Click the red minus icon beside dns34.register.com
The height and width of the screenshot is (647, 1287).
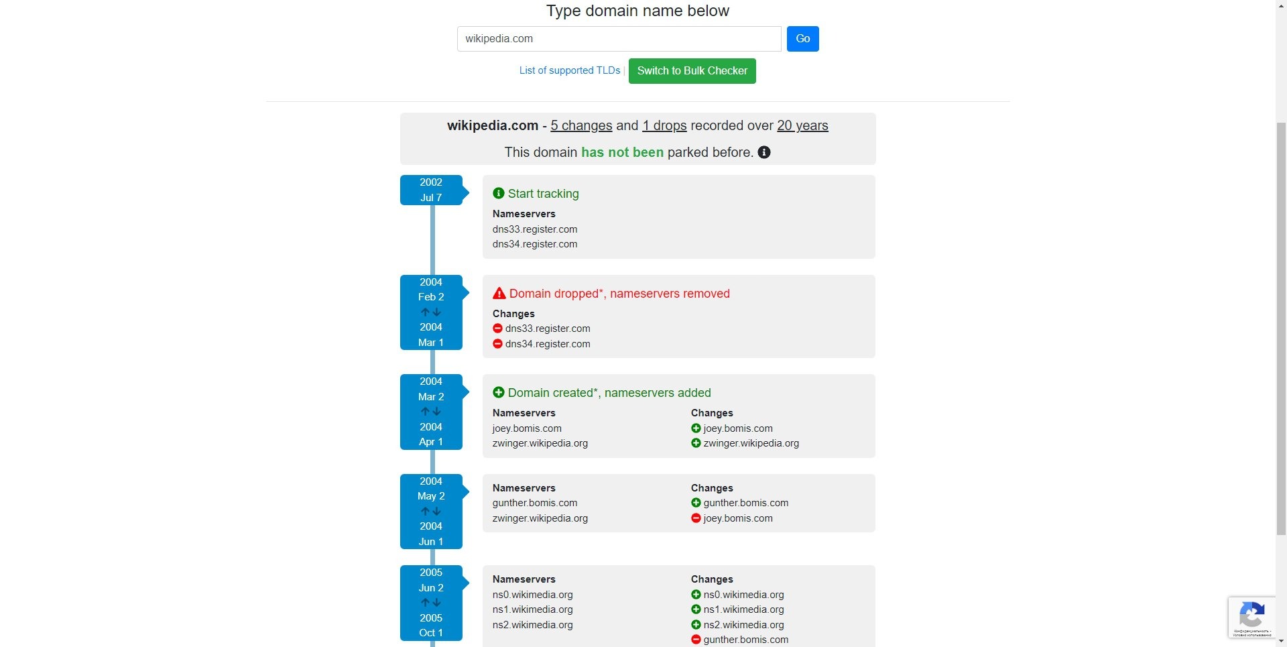pyautogui.click(x=497, y=344)
